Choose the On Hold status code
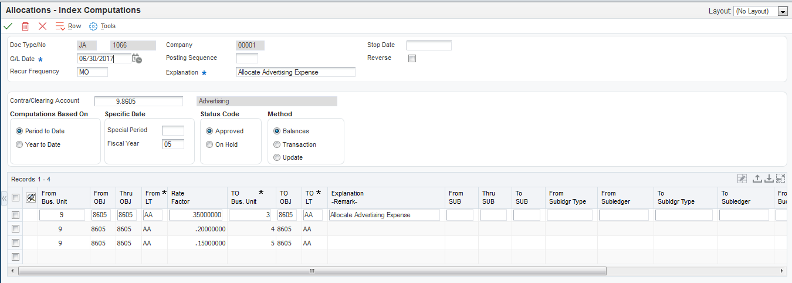Image resolution: width=792 pixels, height=283 pixels. (210, 144)
